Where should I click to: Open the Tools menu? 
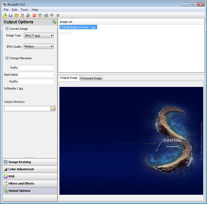click(24, 10)
